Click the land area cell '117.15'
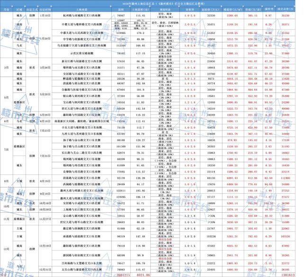Image resolution: width=308 pixels, height=277 pixels. click(140, 53)
